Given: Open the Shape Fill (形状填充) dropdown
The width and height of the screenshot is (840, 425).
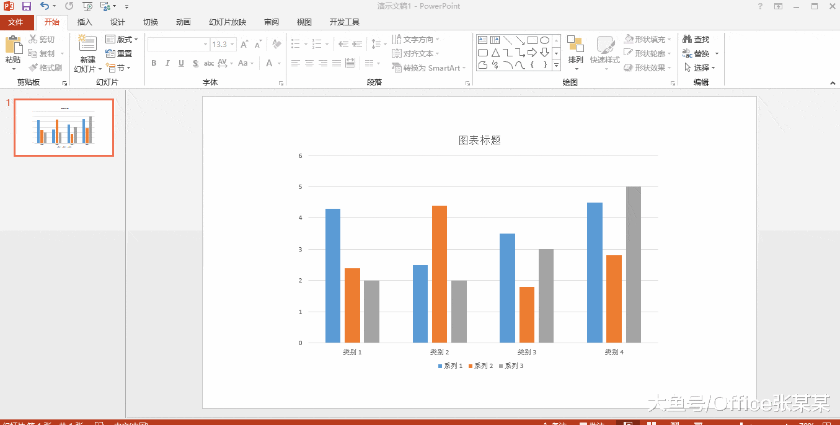Looking at the screenshot, I should coord(648,39).
